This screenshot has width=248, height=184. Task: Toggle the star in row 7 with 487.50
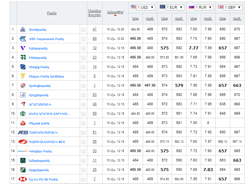(x=83, y=86)
